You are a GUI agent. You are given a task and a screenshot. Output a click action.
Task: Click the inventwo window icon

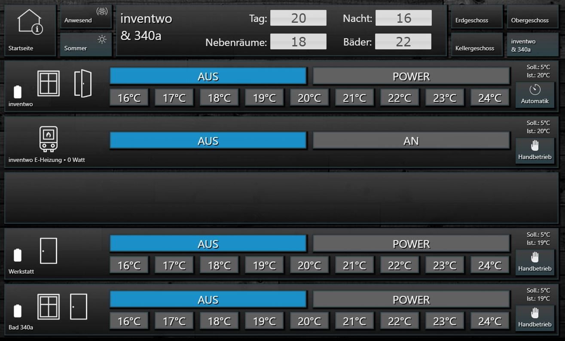pyautogui.click(x=48, y=83)
